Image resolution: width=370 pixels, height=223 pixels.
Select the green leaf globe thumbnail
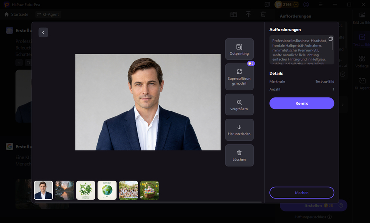85,190
